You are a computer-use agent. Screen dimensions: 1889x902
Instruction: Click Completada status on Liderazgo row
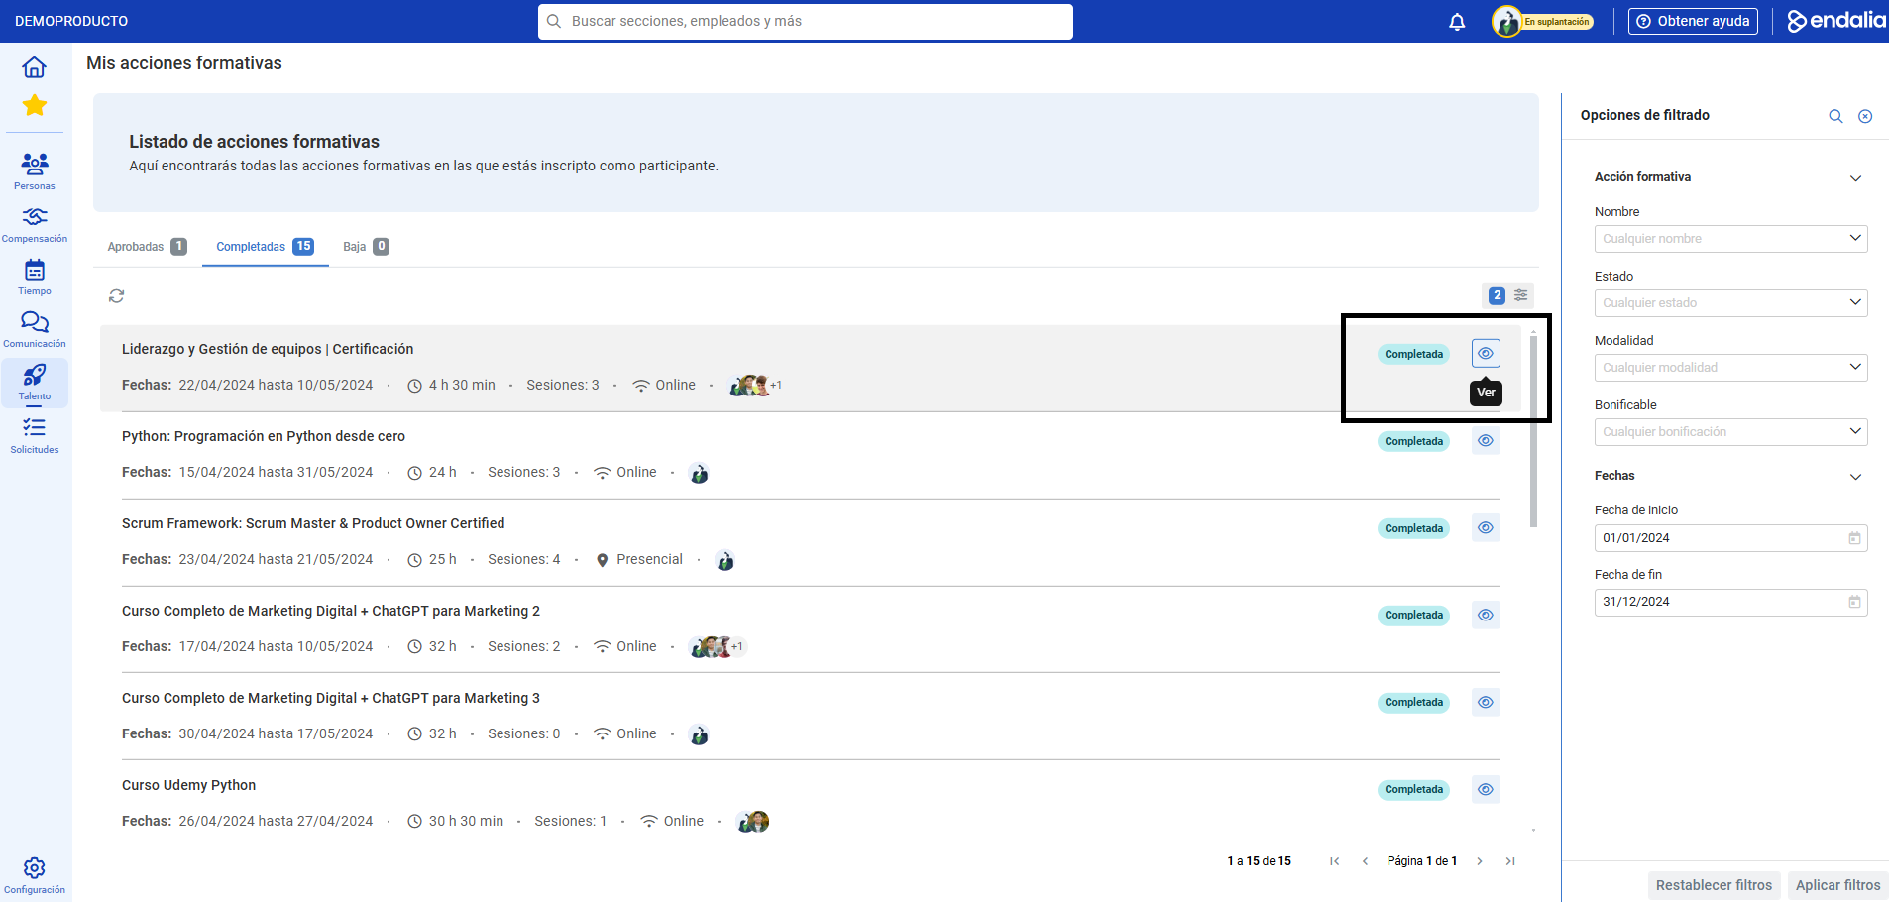(1413, 354)
